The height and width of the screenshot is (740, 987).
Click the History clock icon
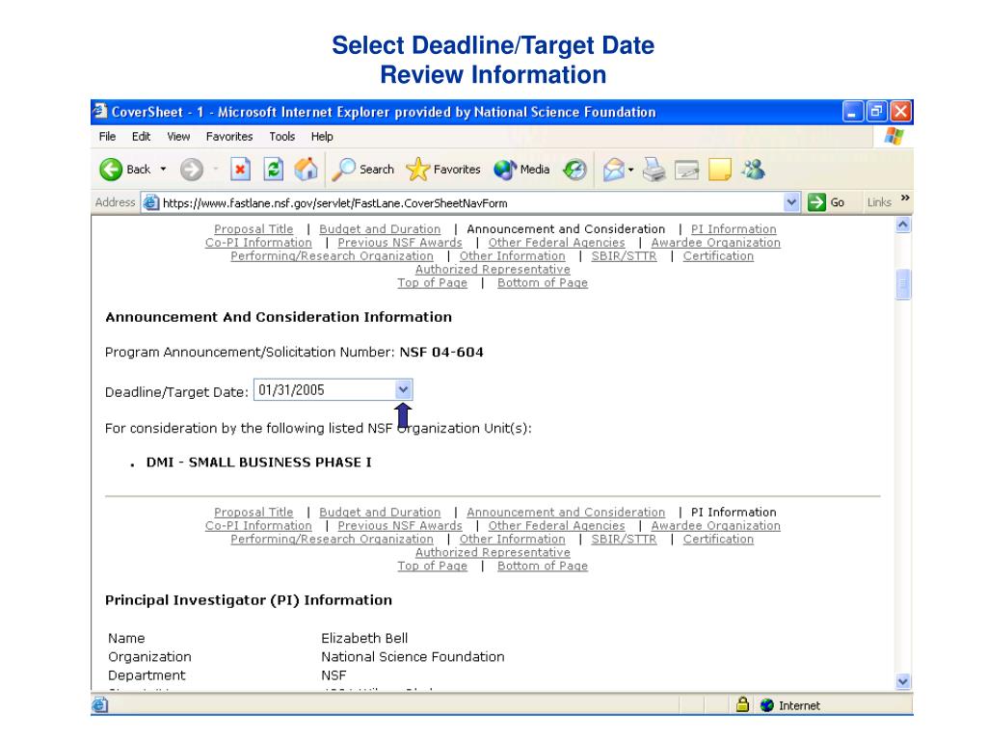(x=574, y=170)
